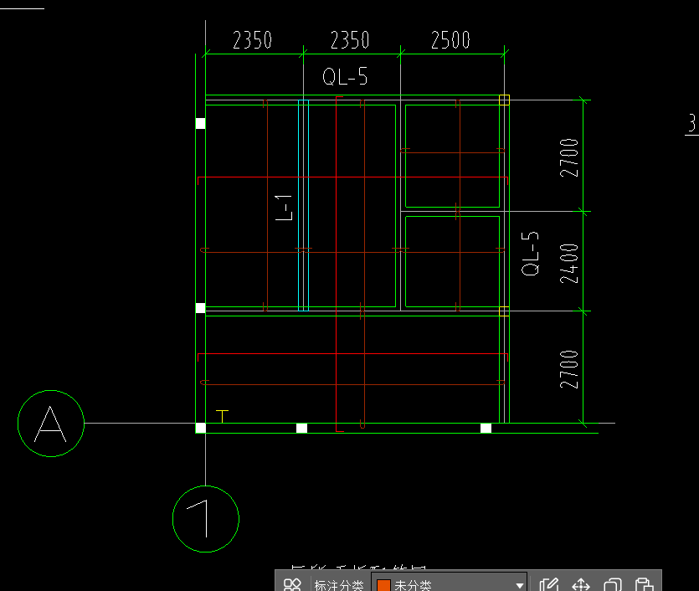This screenshot has height=591, width=699.
Task: Click the yellow T symbol near axis A
Action: point(222,416)
